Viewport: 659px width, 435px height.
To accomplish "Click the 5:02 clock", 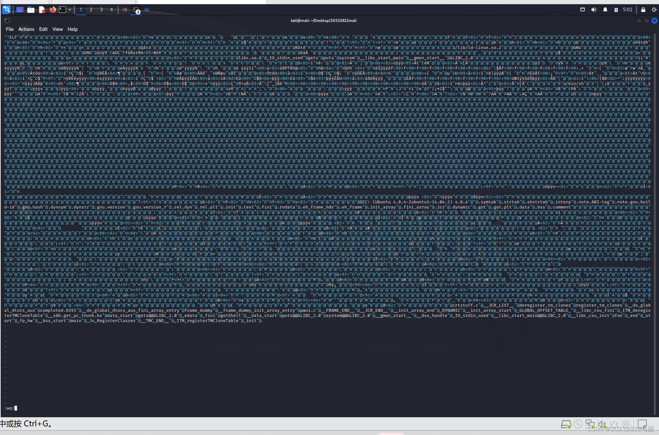I will (627, 10).
